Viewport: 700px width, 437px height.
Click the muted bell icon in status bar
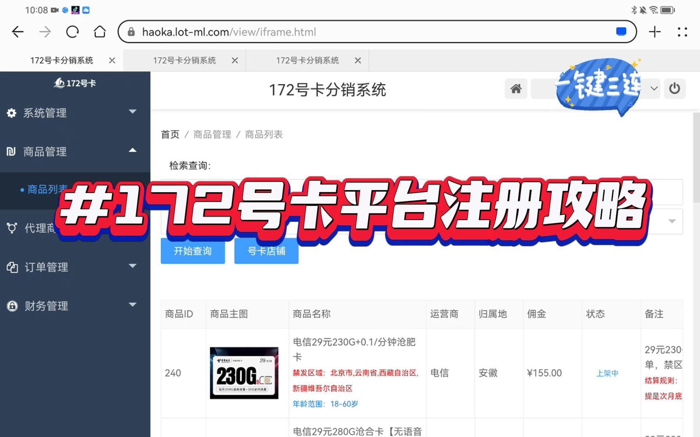pos(643,10)
